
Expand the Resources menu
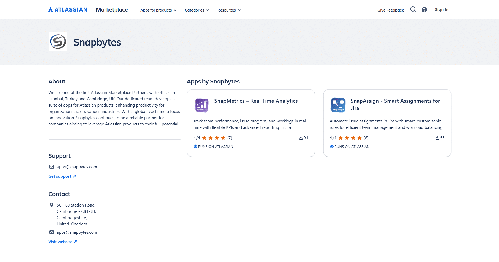[x=229, y=10]
